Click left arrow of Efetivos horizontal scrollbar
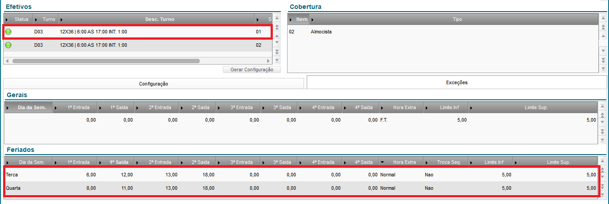 [6, 61]
